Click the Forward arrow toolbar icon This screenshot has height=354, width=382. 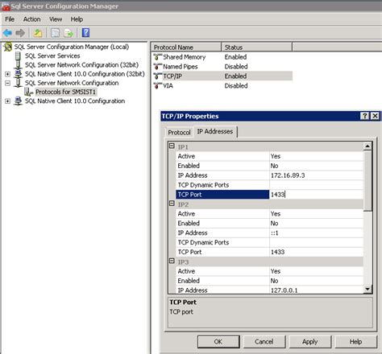pos(20,33)
